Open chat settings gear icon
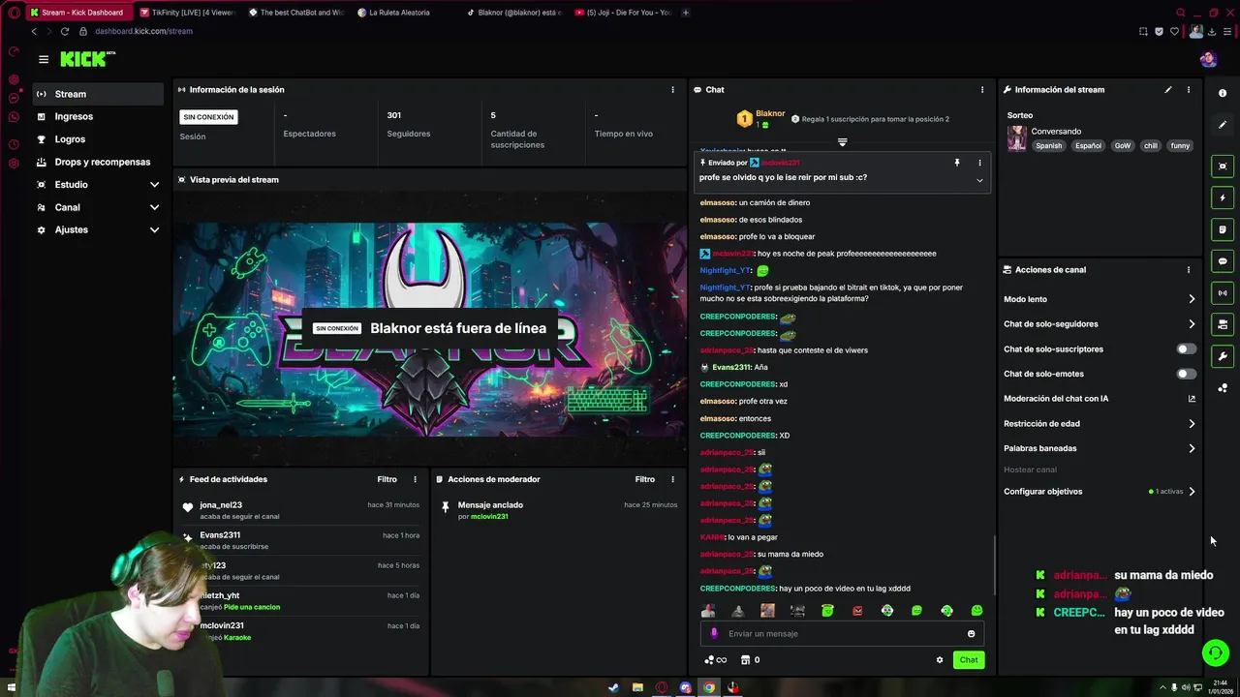 tap(939, 660)
